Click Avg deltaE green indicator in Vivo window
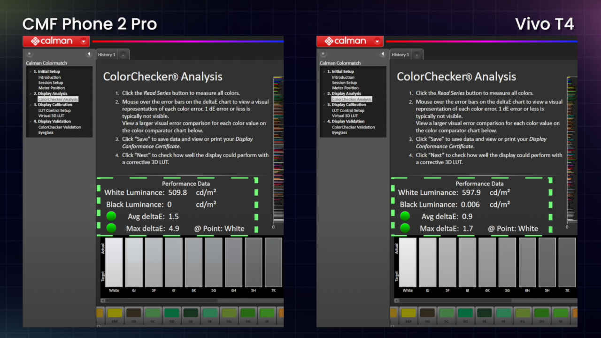The width and height of the screenshot is (601, 338). [405, 216]
